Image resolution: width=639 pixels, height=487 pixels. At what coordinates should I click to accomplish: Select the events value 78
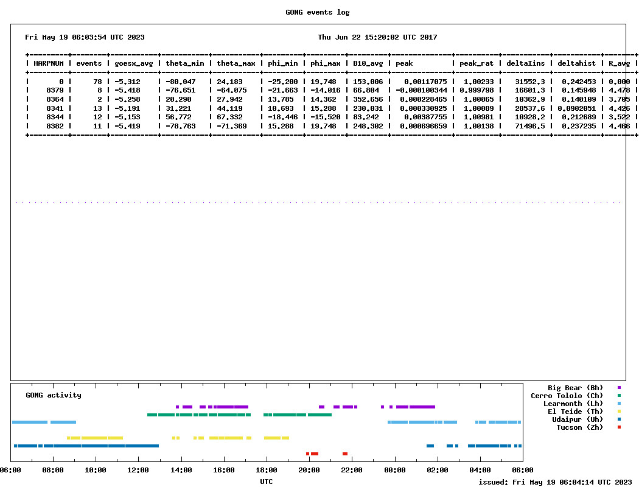tap(97, 82)
